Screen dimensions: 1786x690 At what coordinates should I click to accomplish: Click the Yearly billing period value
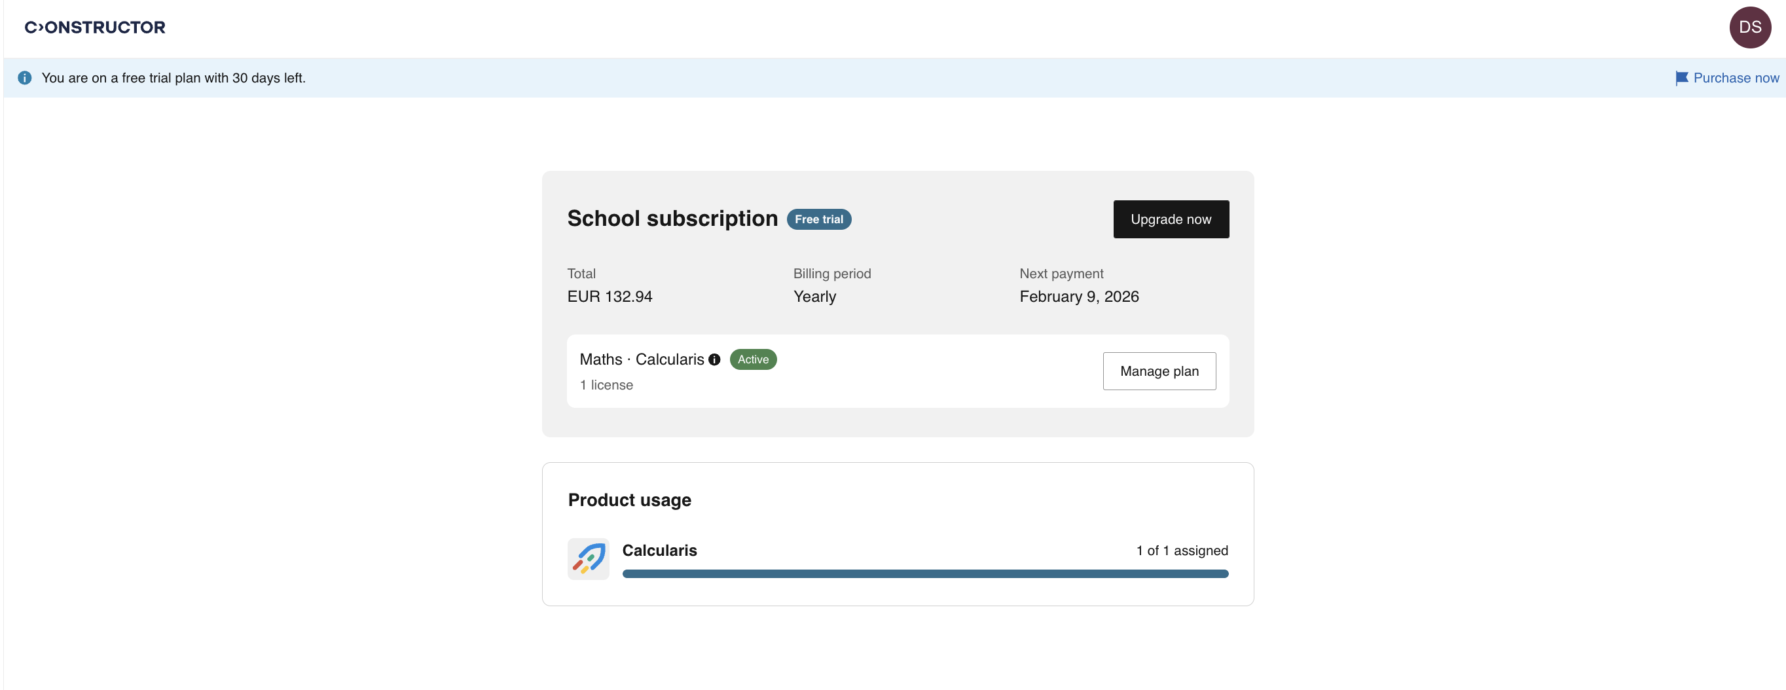point(814,296)
